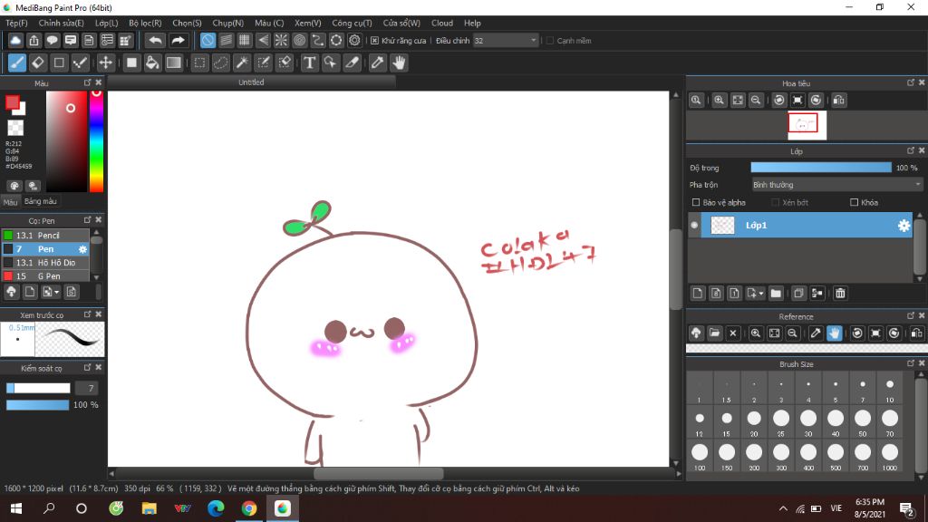Viewport: 928px width, 522px height.
Task: Click the rainbow hue bar
Action: click(x=96, y=141)
